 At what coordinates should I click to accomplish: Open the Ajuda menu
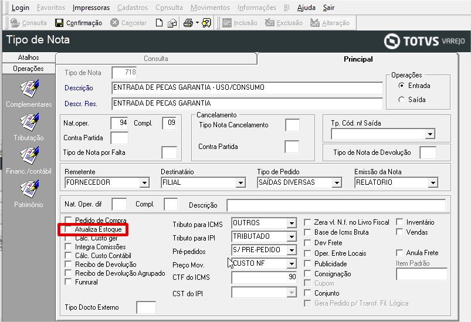pyautogui.click(x=306, y=8)
